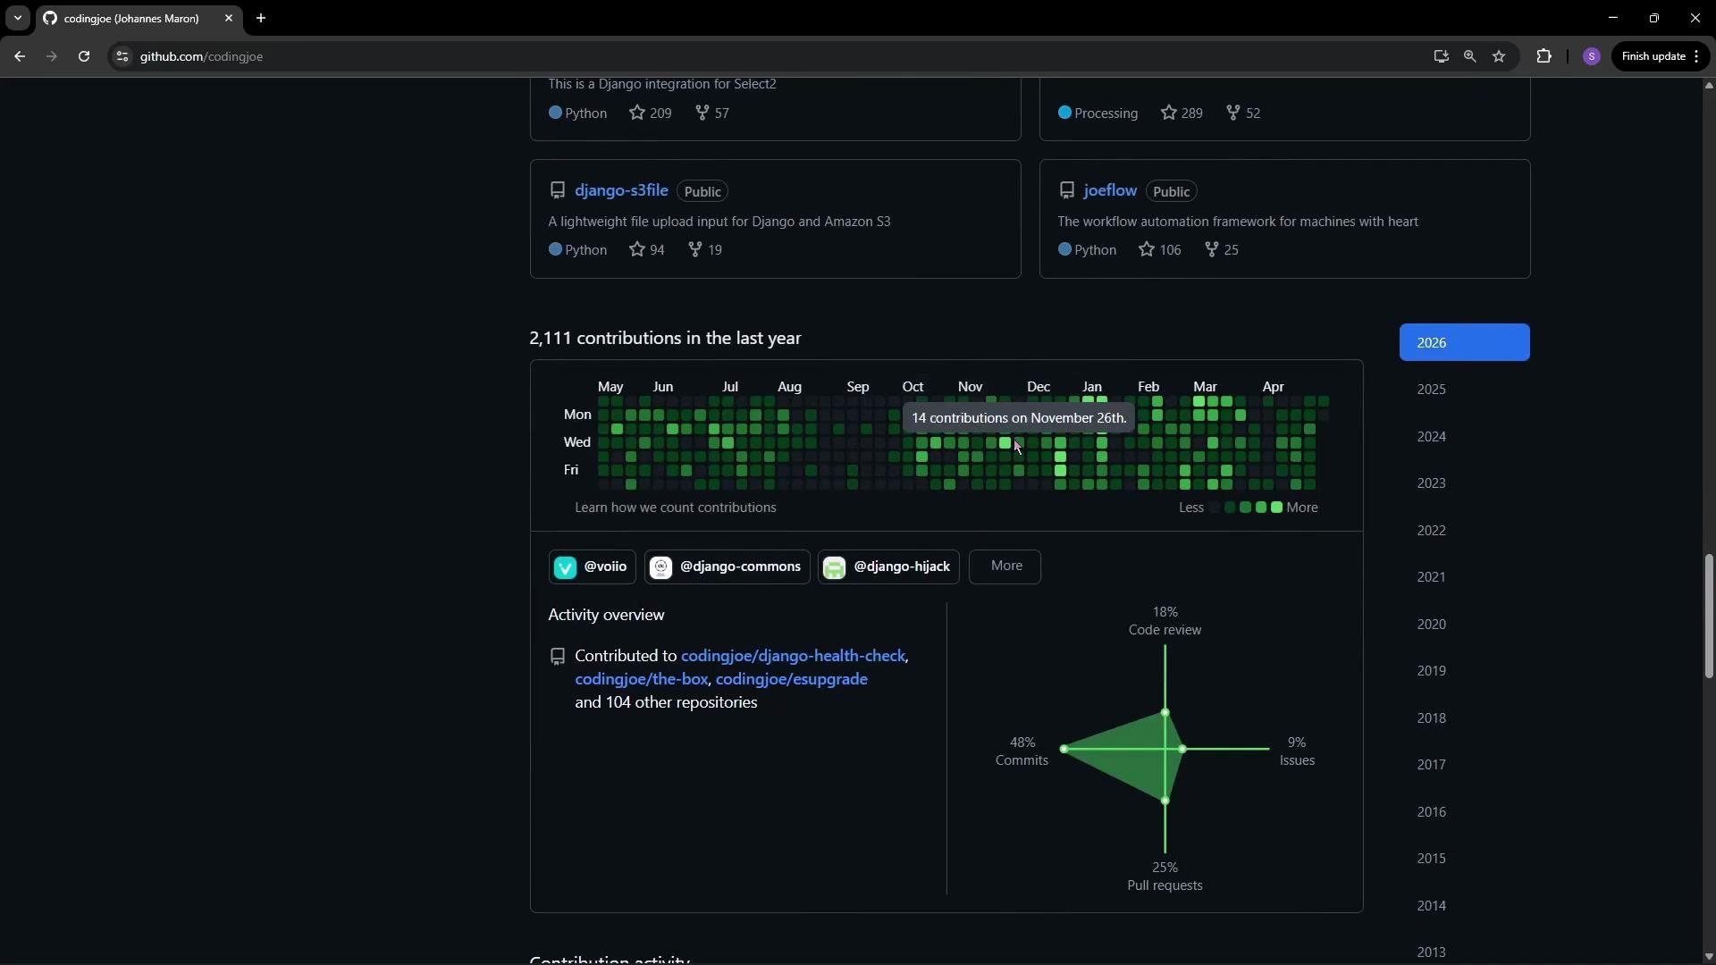This screenshot has width=1716, height=965.
Task: Open the Chrome profile avatar
Action: coord(1592,56)
